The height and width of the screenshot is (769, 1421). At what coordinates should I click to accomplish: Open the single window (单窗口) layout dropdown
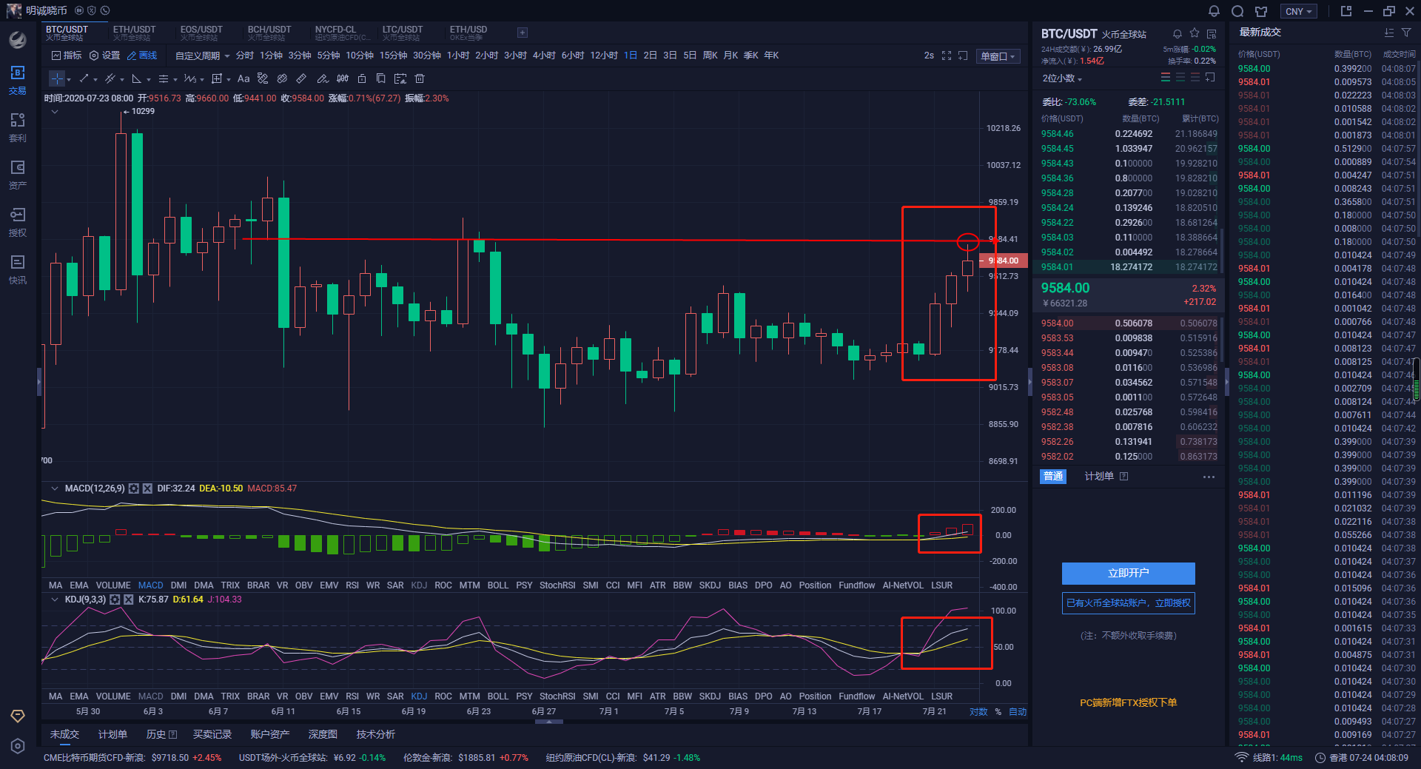click(998, 56)
